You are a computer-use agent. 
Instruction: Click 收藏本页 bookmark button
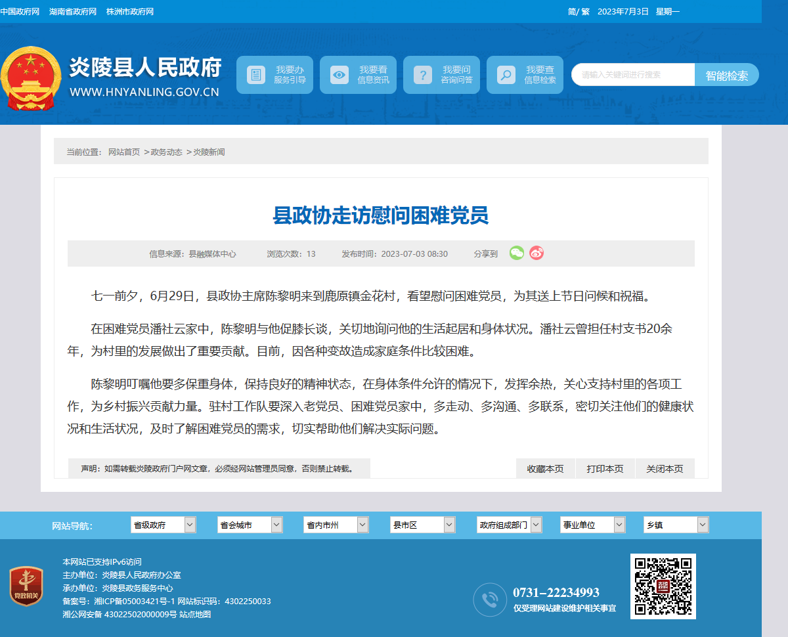(x=546, y=469)
